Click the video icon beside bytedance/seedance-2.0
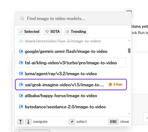The height and width of the screenshot is (132, 148). (21, 107)
